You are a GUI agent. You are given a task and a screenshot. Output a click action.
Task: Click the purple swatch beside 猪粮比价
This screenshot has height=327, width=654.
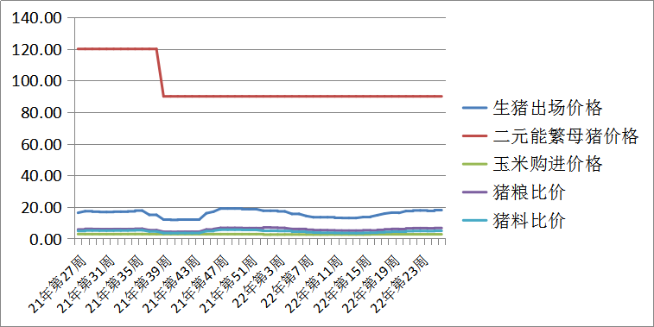point(474,192)
